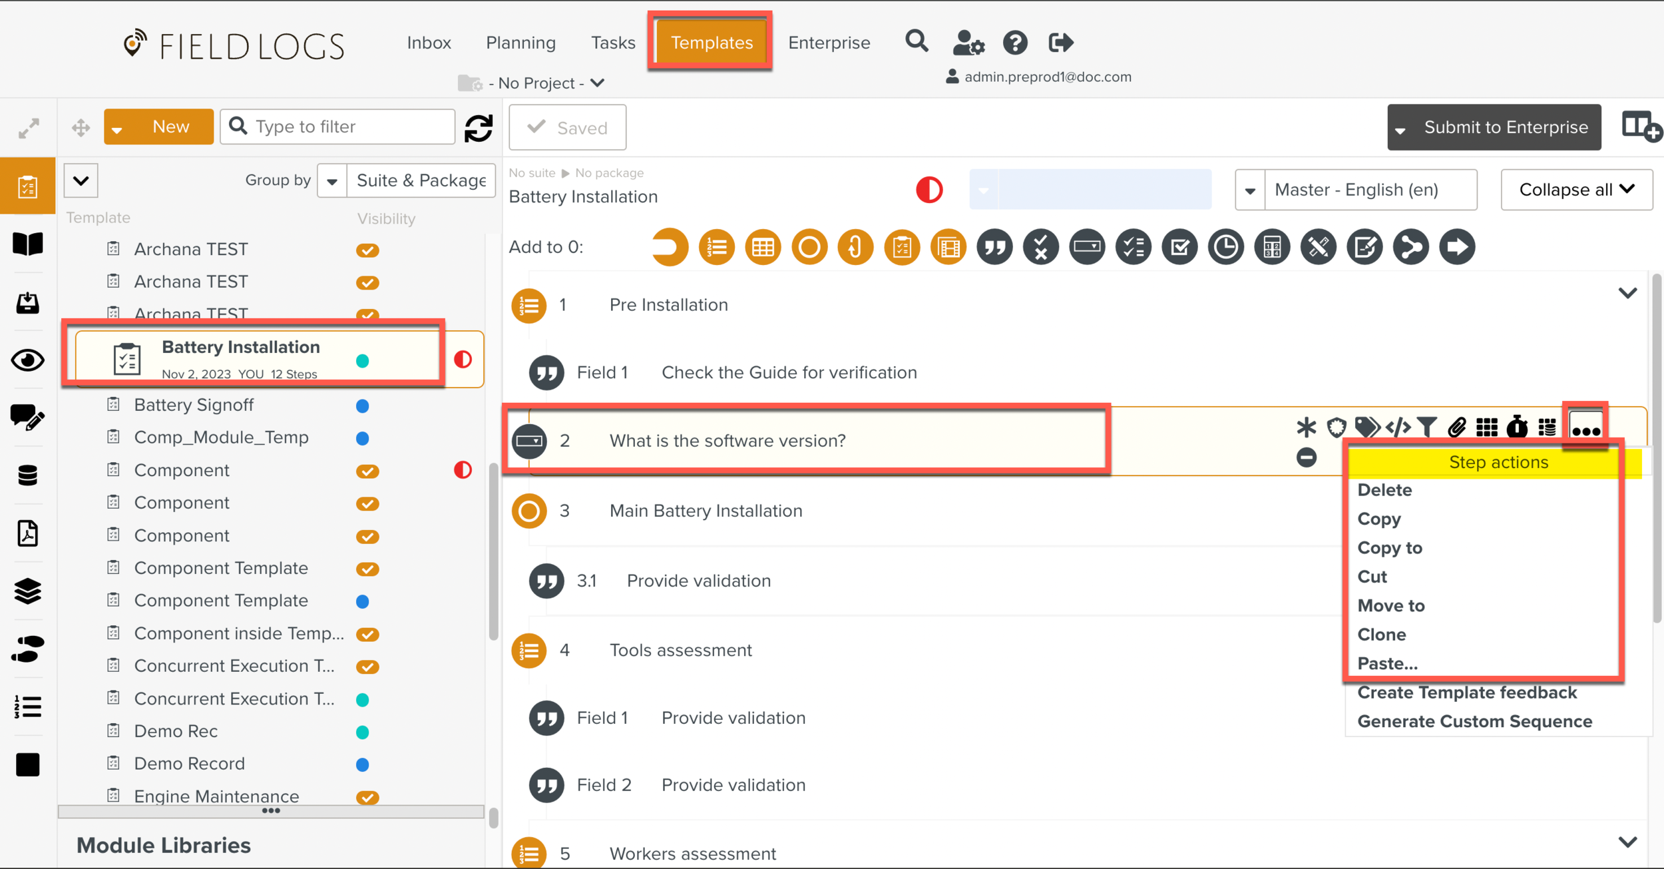Viewport: 1664px width, 869px height.
Task: Open the Comp_Module_Temp template
Action: pyautogui.click(x=221, y=437)
